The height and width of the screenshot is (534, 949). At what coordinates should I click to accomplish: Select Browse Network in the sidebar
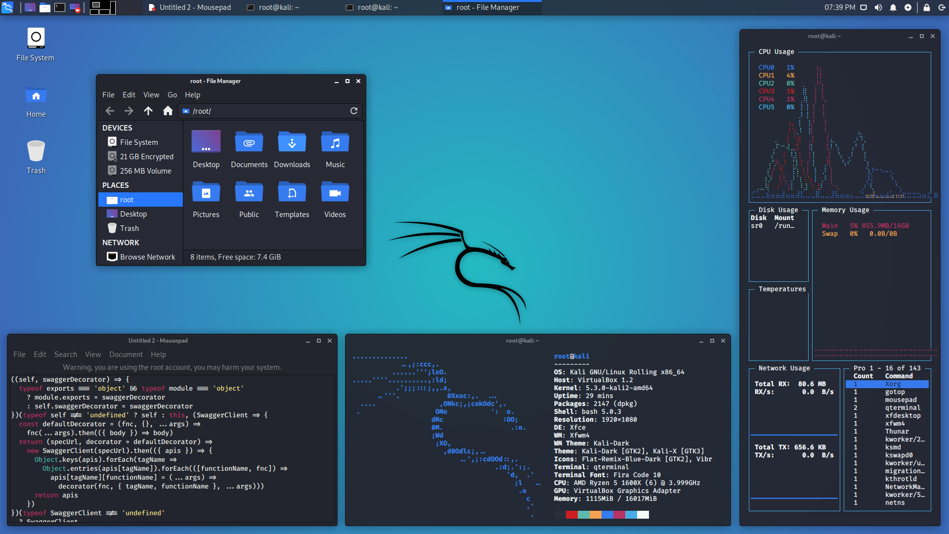pyautogui.click(x=147, y=257)
